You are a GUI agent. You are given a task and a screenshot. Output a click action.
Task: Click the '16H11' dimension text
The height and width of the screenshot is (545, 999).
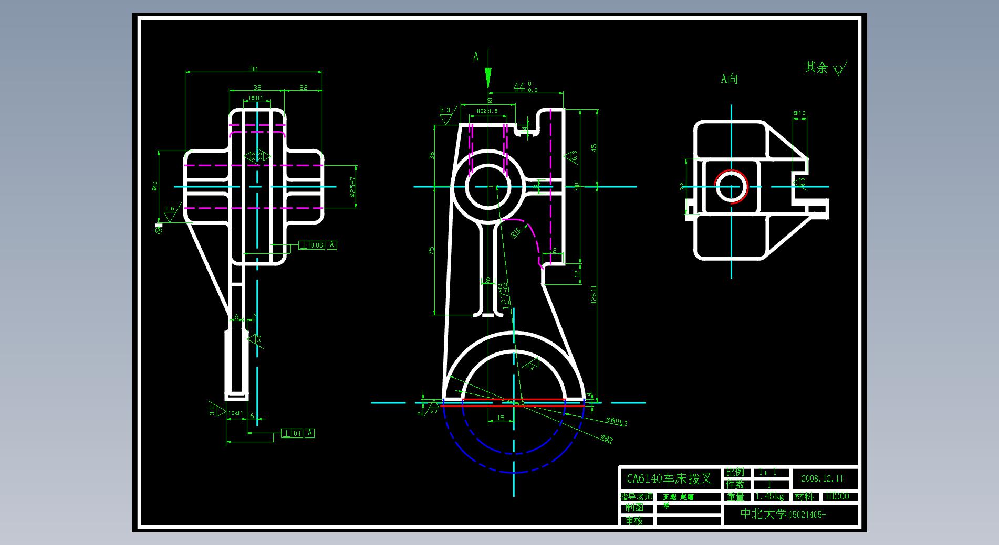(x=255, y=98)
